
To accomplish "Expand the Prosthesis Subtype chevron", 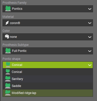I will (90, 51).
